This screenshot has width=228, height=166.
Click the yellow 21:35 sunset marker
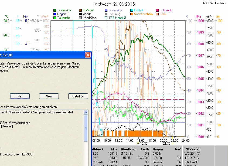172,144
